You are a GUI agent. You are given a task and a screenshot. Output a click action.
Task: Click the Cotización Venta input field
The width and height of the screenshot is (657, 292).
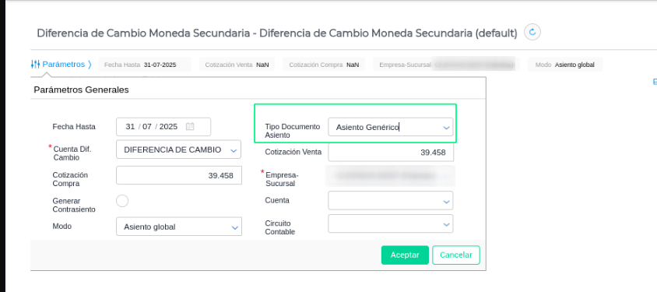coord(391,153)
